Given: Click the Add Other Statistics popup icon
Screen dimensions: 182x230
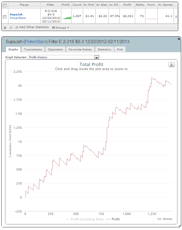Looking at the screenshot, I should pos(17,27).
